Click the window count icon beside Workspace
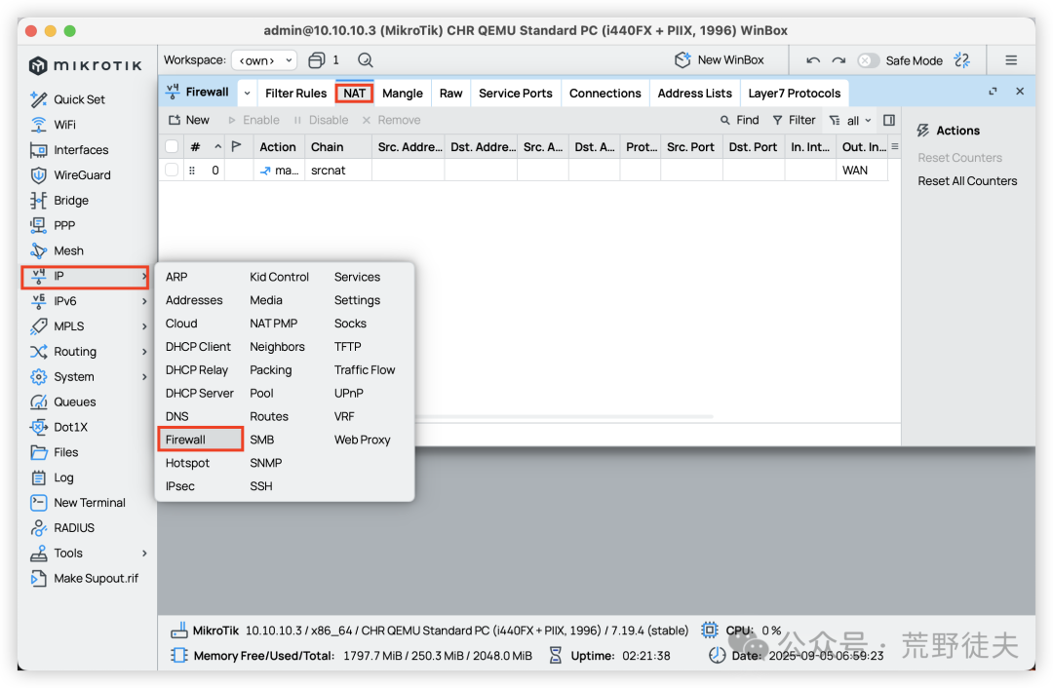Viewport: 1053px width, 688px height. tap(316, 60)
